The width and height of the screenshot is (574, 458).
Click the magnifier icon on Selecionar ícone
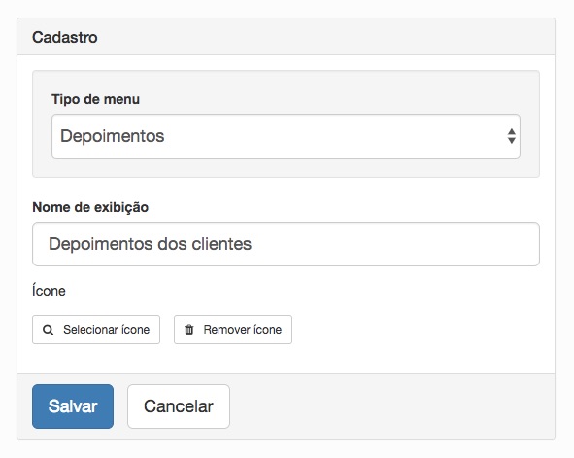(48, 330)
